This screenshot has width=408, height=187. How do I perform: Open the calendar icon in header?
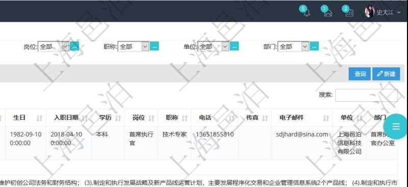pos(349,12)
